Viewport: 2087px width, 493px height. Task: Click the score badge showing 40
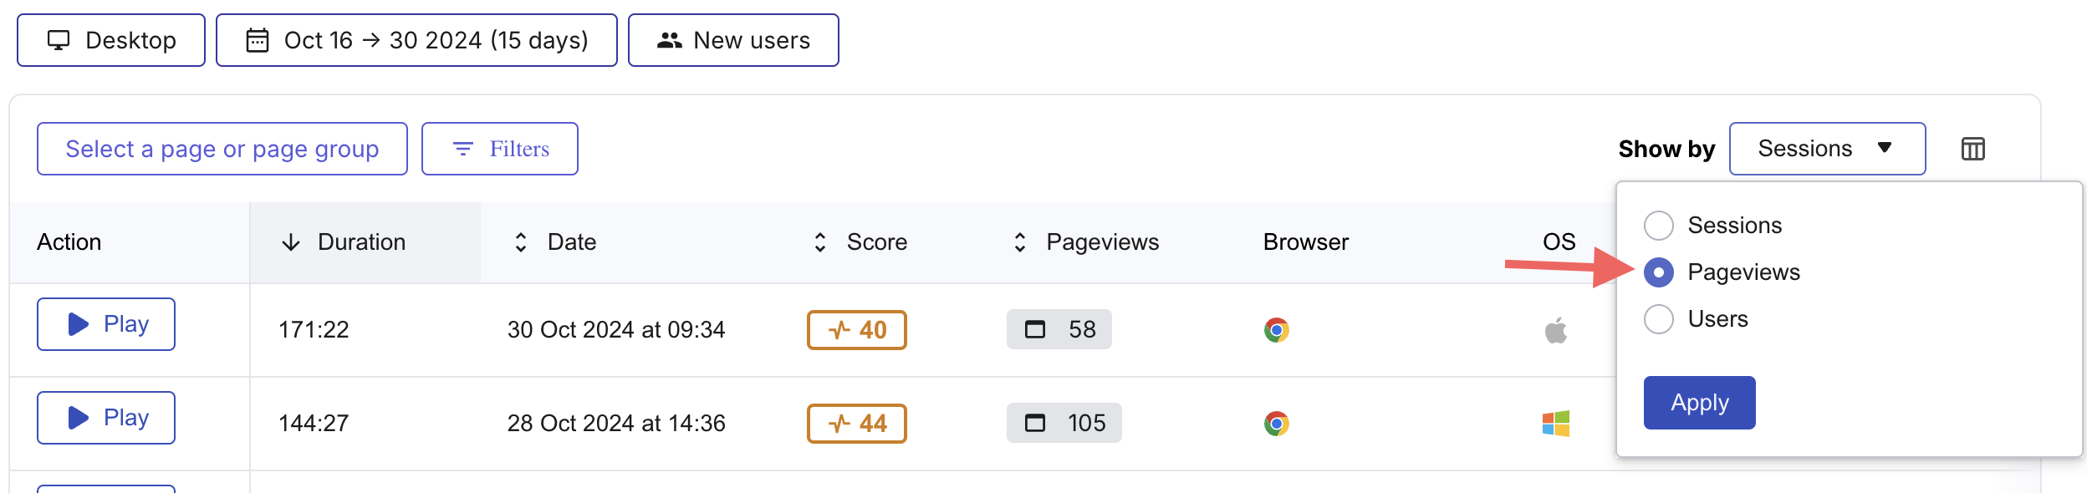[x=856, y=330]
